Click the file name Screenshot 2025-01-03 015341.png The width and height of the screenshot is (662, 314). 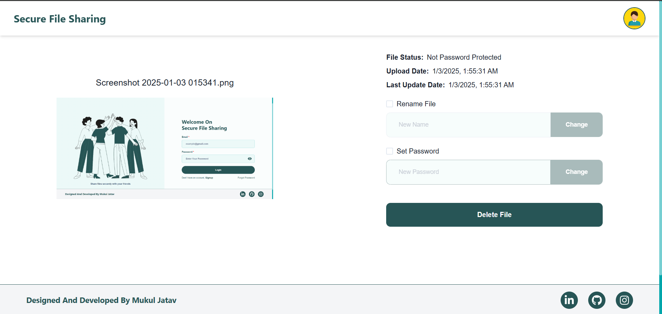coord(165,83)
